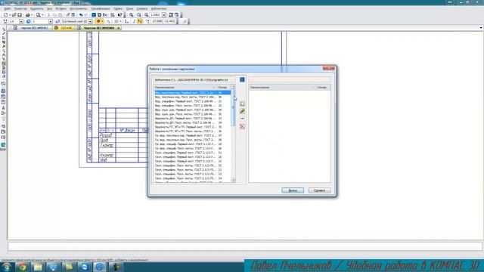Select row 'Вед. ссыл. док. Посл. листы' 30

pos(192,114)
